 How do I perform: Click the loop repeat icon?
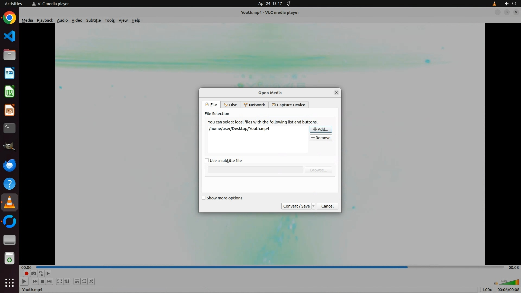coord(84,281)
